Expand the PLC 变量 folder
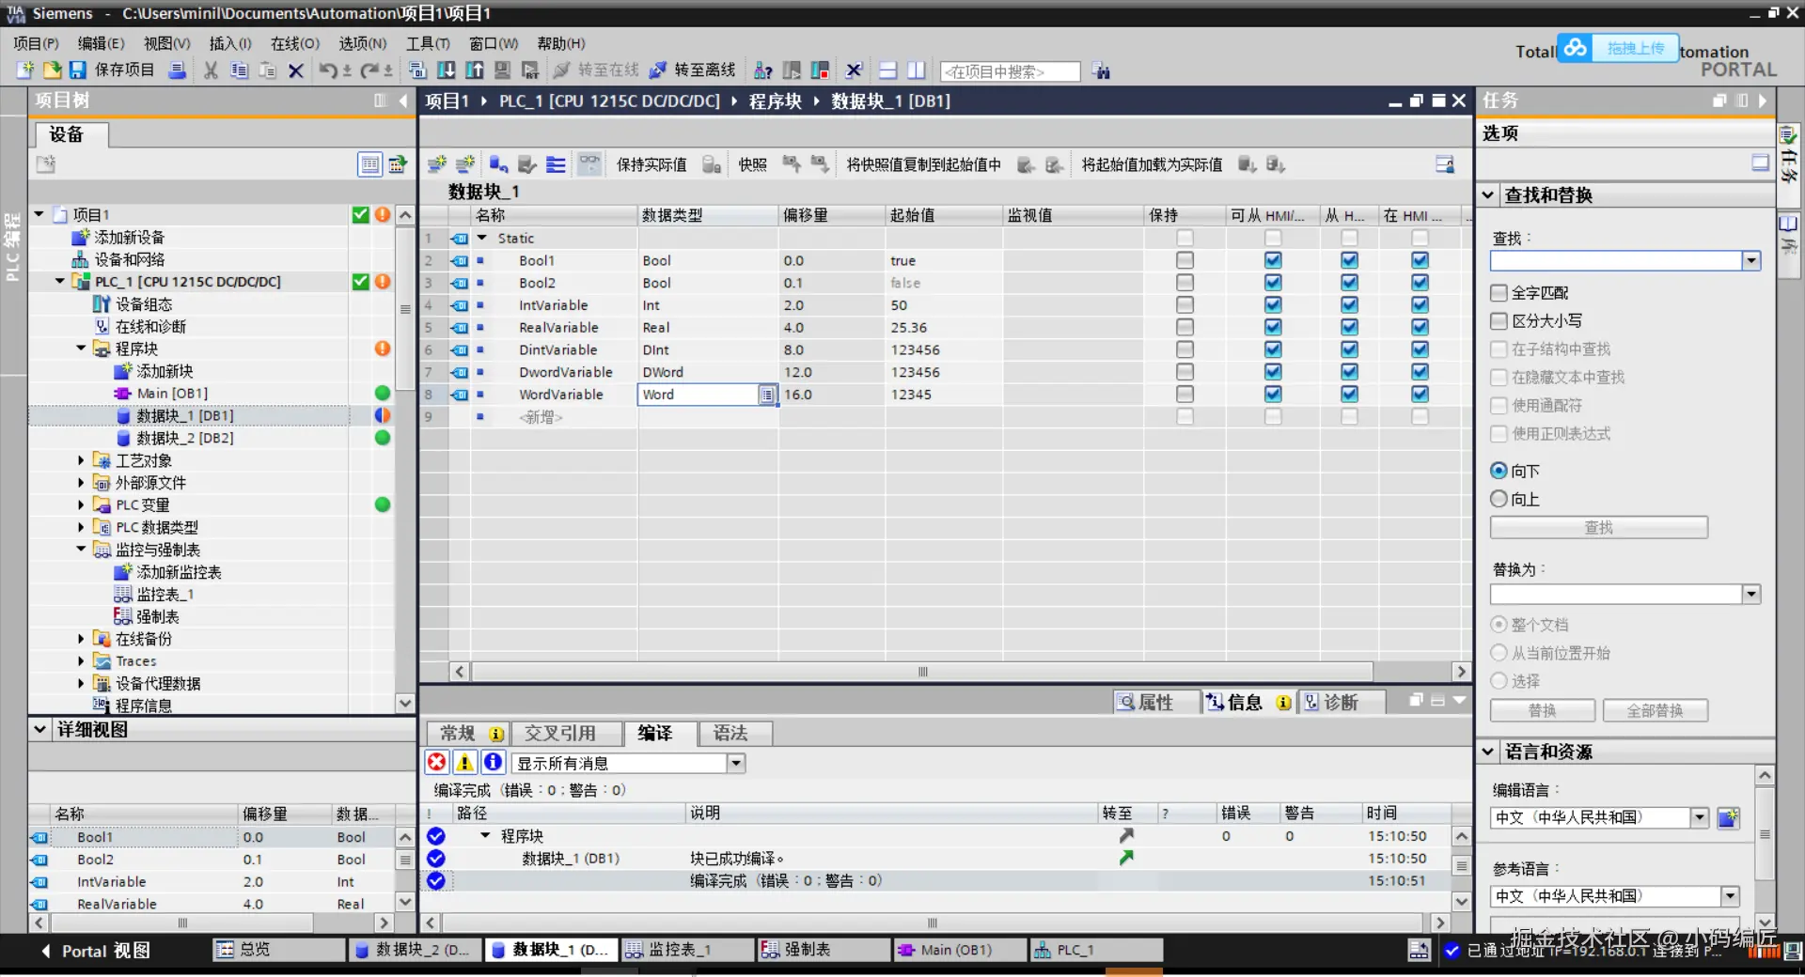 pyautogui.click(x=81, y=504)
